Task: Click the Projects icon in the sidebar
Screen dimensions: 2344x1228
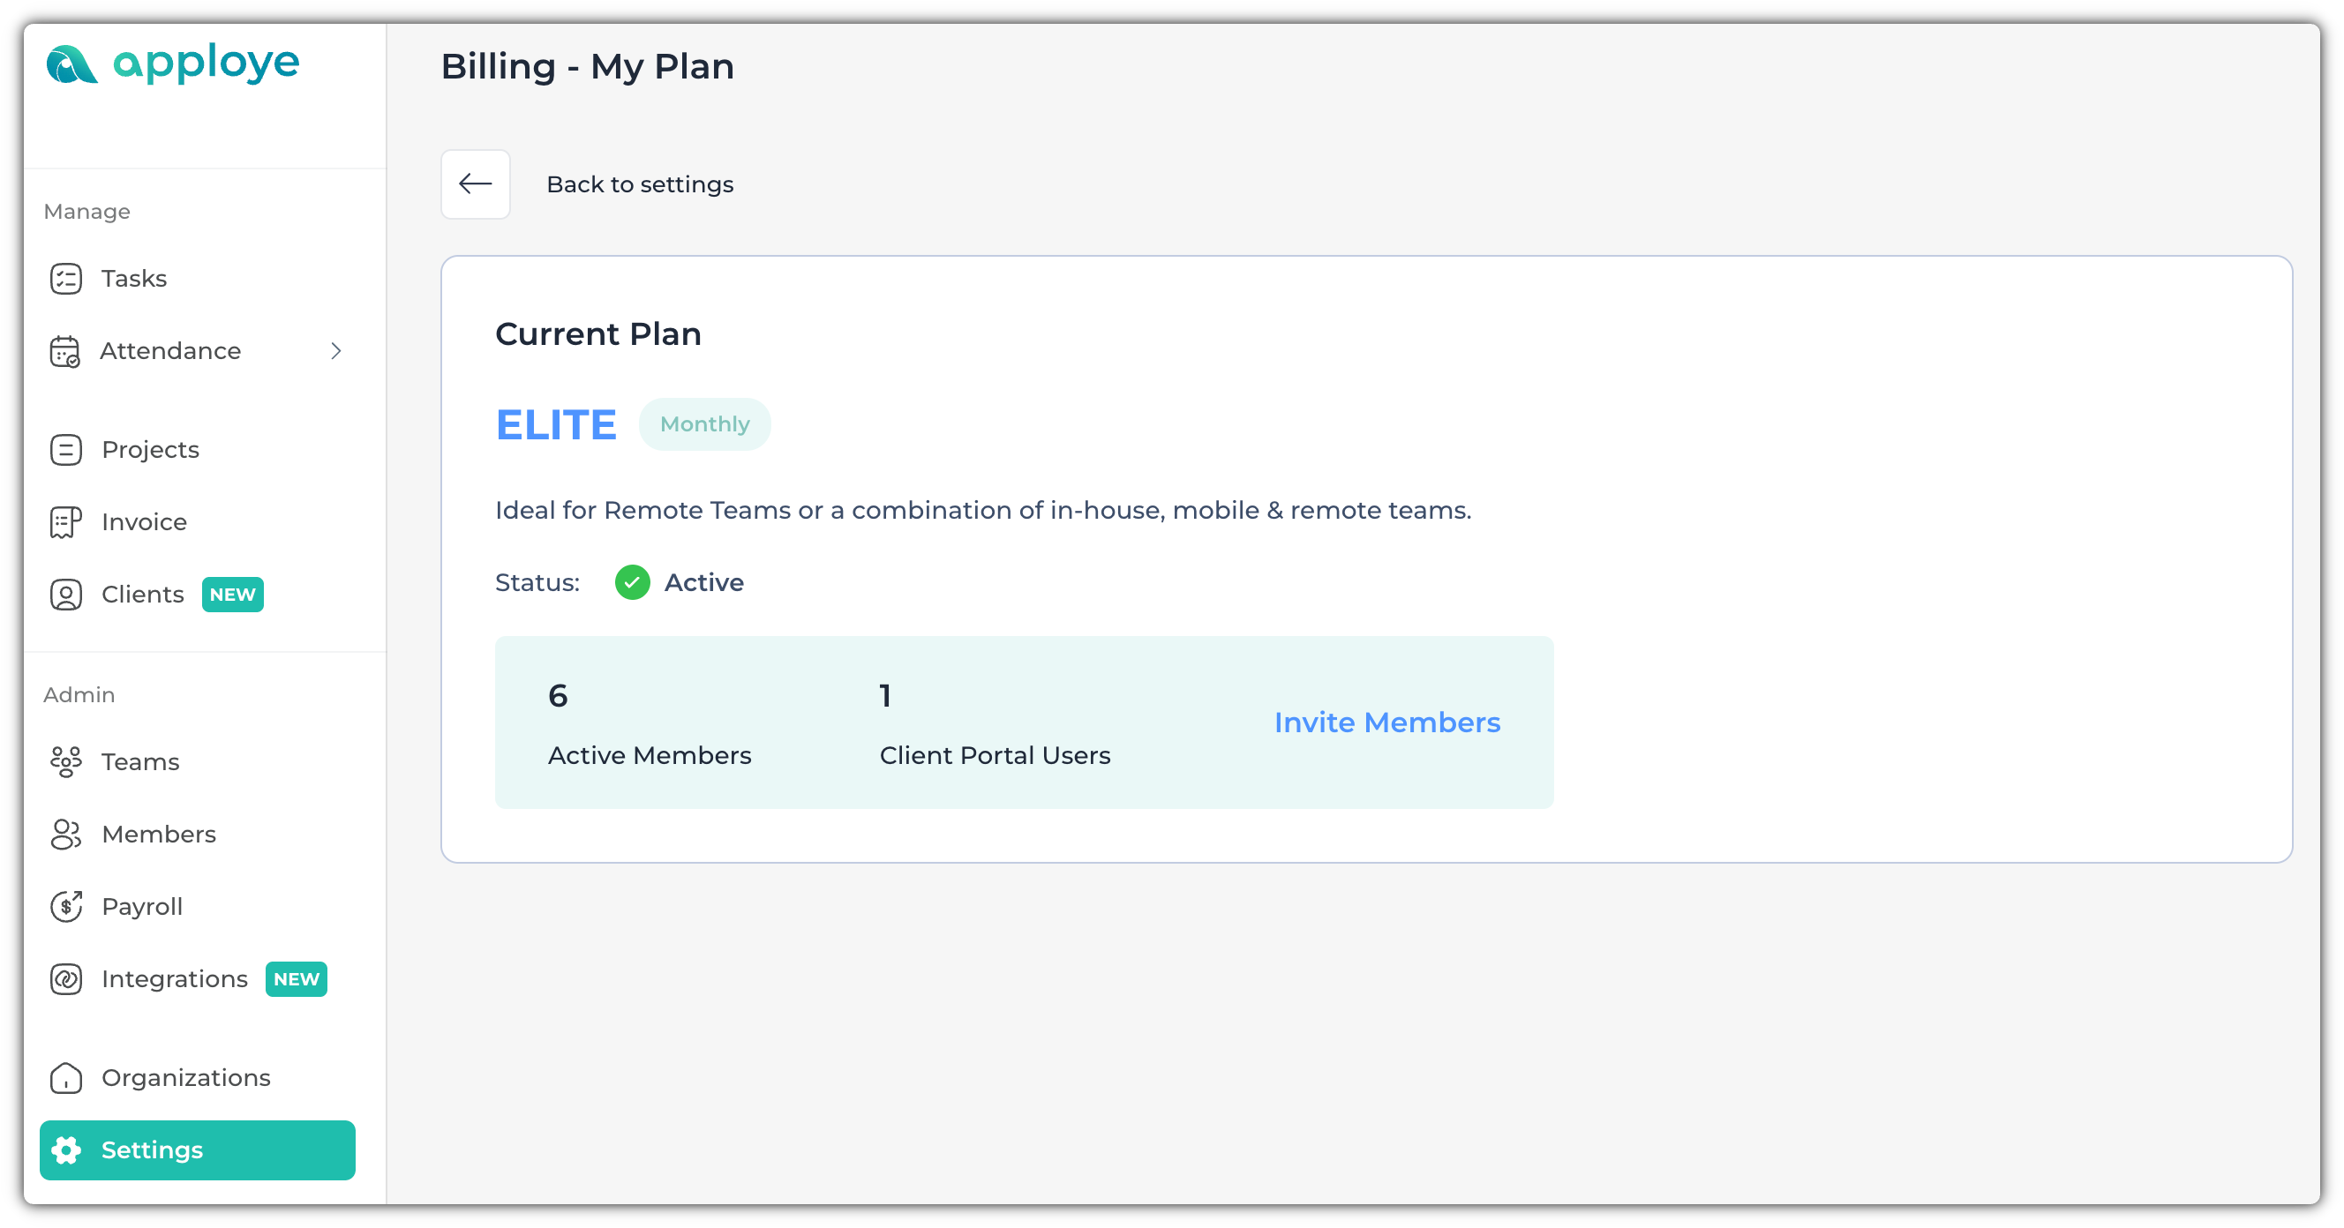Action: click(65, 449)
